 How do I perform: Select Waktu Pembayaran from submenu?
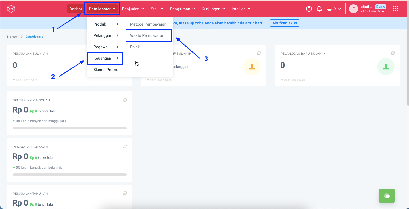[147, 35]
